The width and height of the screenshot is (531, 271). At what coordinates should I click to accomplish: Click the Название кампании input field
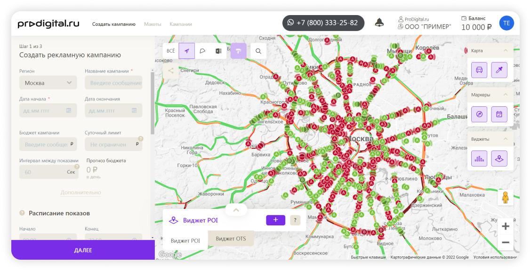[113, 83]
